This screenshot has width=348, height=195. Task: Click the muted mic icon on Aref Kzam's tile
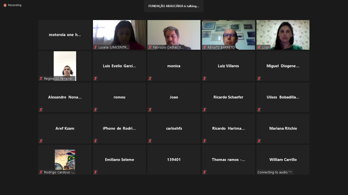click(x=41, y=141)
